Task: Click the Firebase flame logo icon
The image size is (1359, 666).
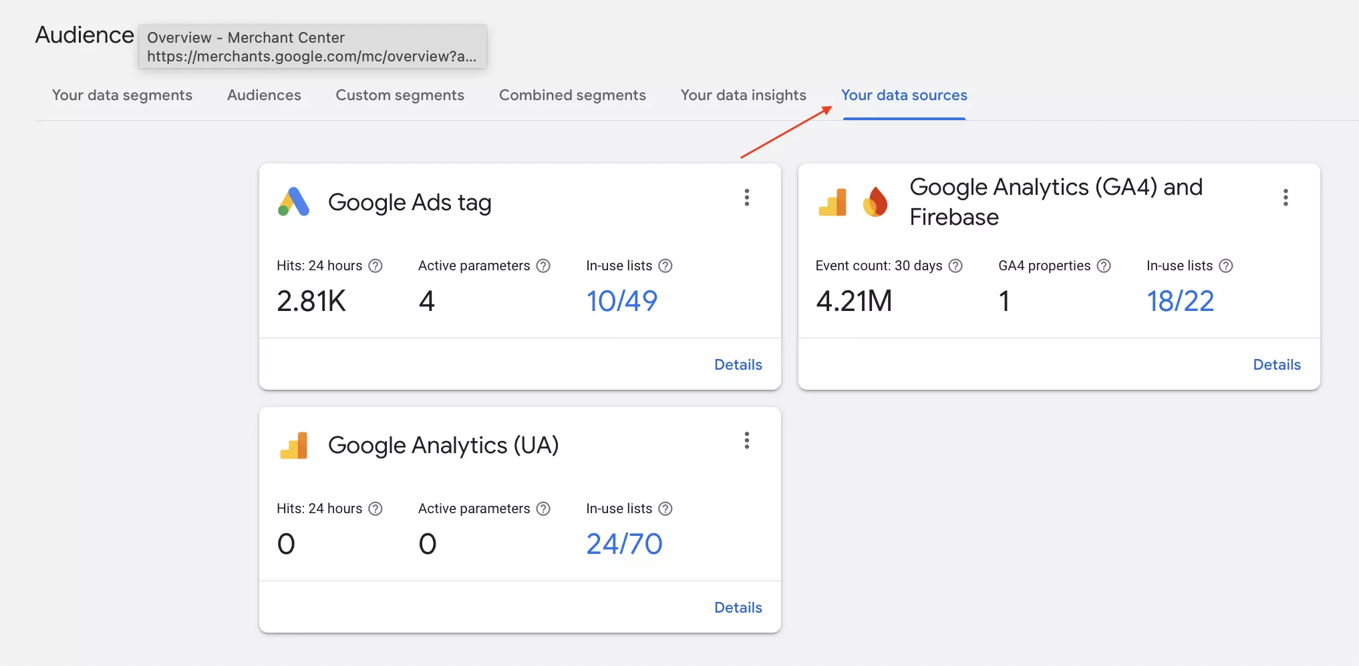Action: point(875,202)
